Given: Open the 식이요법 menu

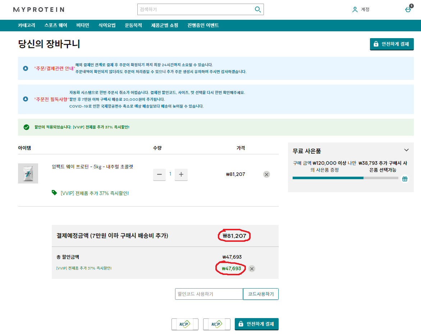Looking at the screenshot, I should tap(107, 25).
